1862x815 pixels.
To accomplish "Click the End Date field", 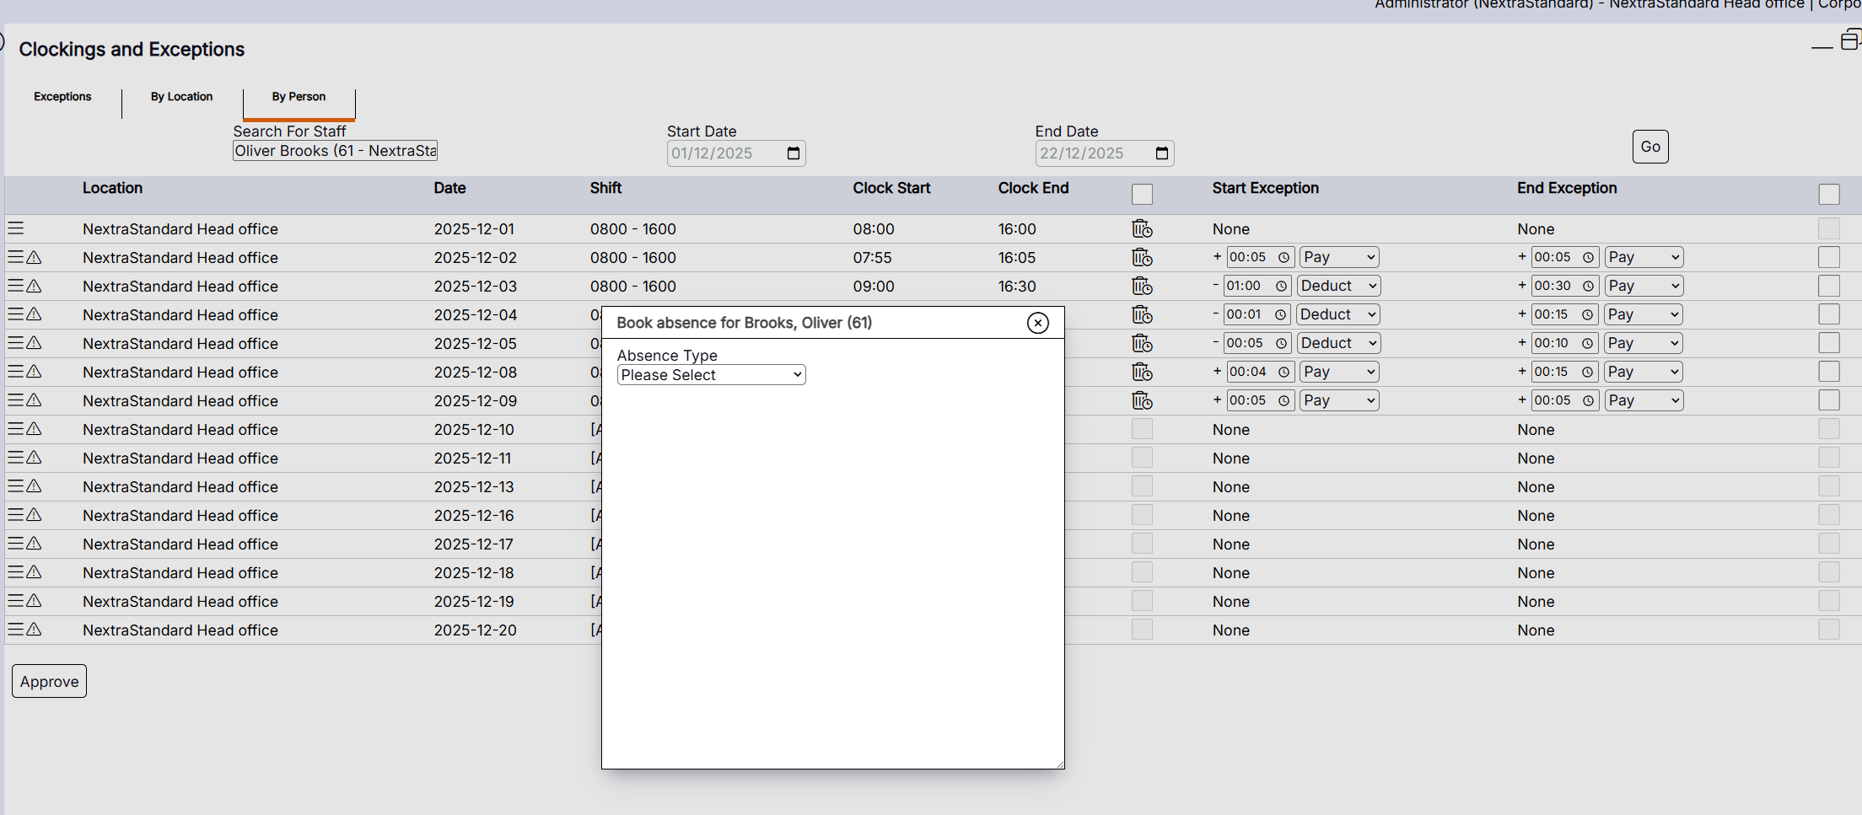I will pos(1105,153).
